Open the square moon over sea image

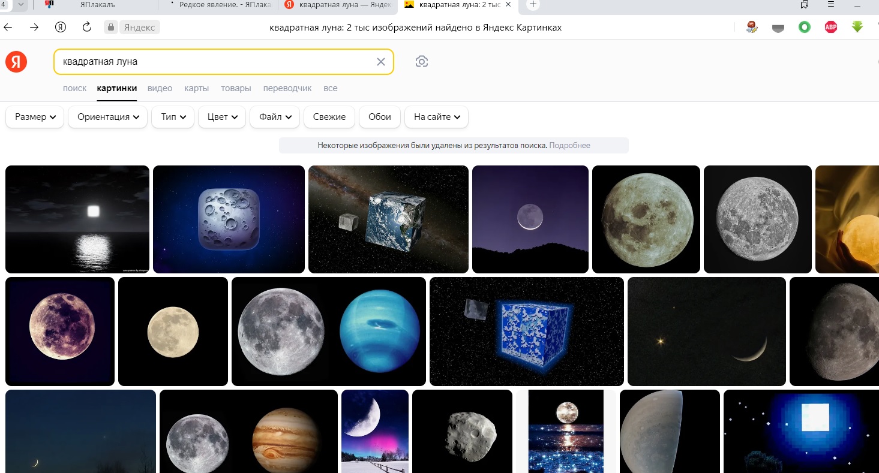pyautogui.click(x=77, y=219)
